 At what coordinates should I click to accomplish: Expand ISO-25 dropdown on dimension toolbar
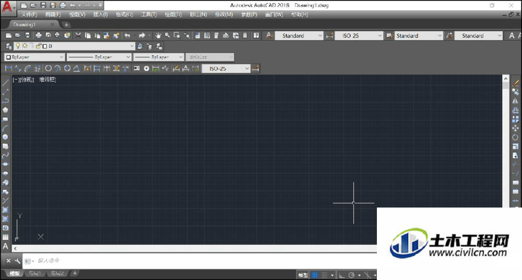tap(247, 68)
